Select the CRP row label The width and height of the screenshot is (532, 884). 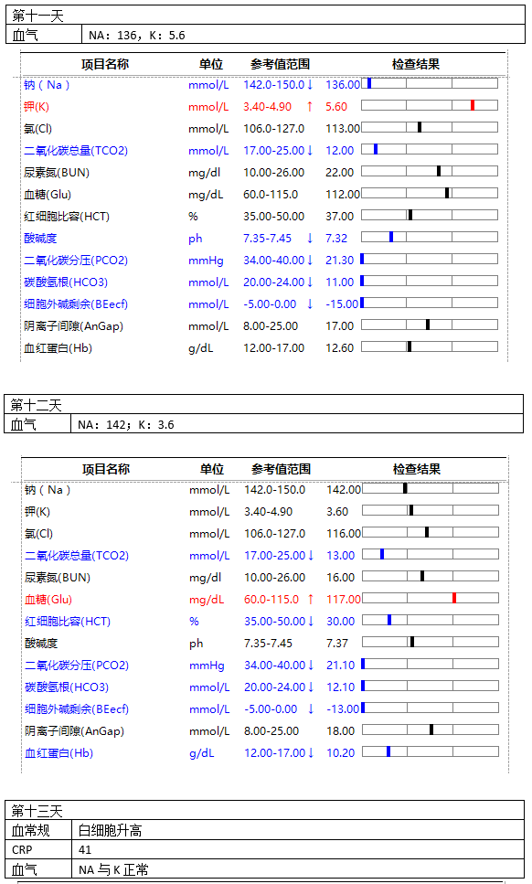(x=22, y=849)
